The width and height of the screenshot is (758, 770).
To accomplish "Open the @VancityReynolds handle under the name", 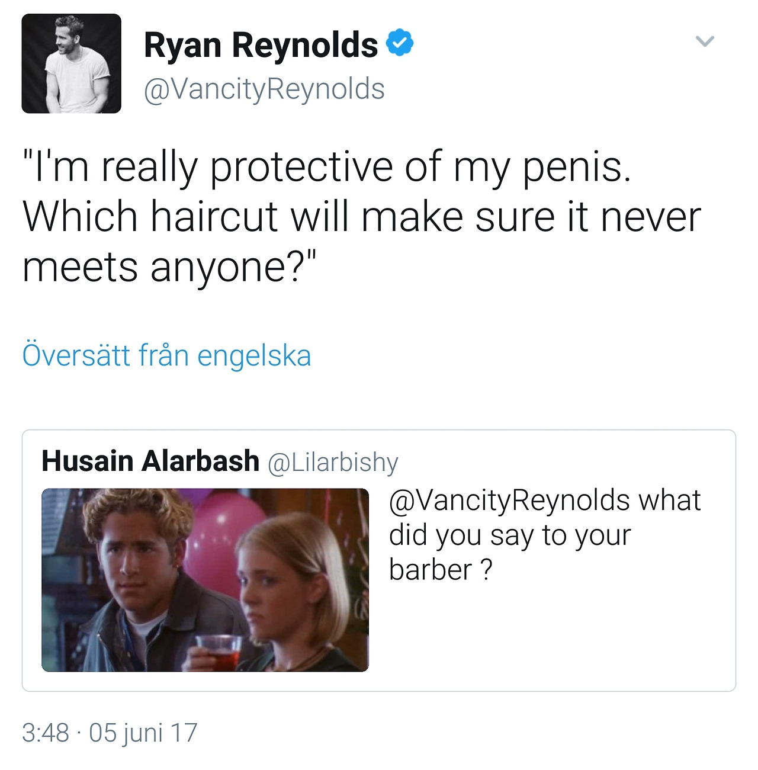I will 264,89.
